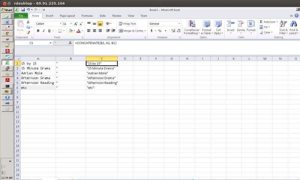Toggle the highlighted Bottom Align button
Viewport: 300px width, 180px height.
100,24
